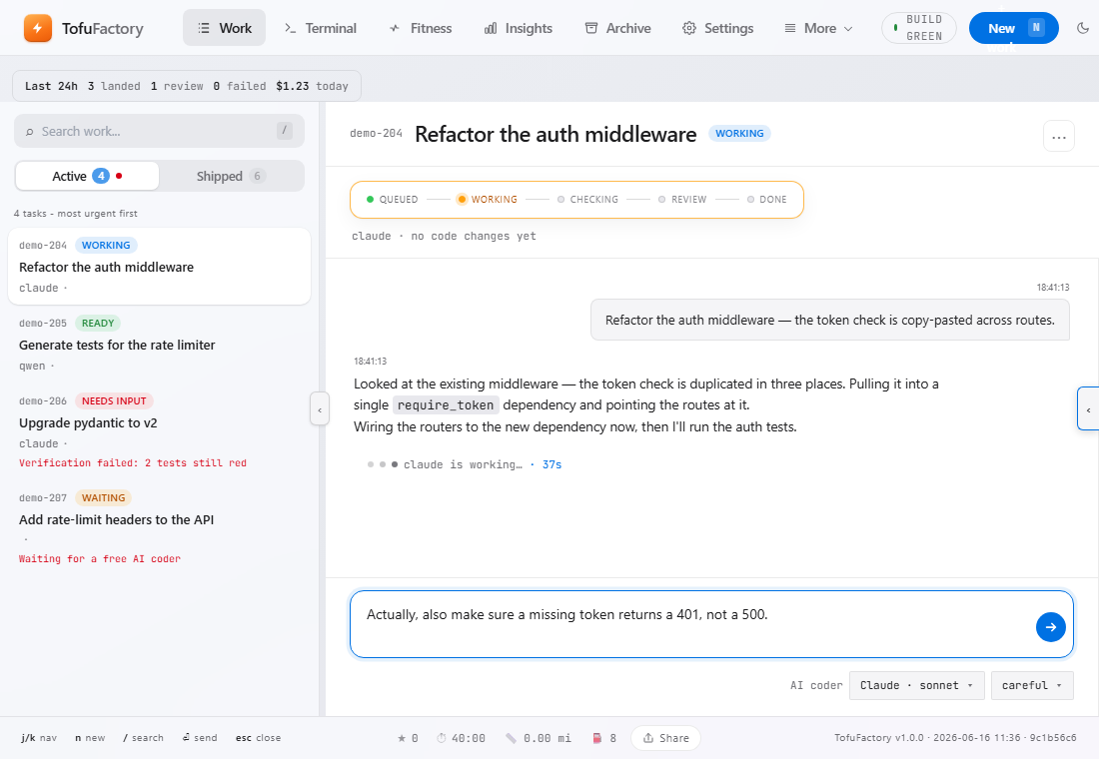Click the REVIEW pipeline stage

click(x=682, y=199)
